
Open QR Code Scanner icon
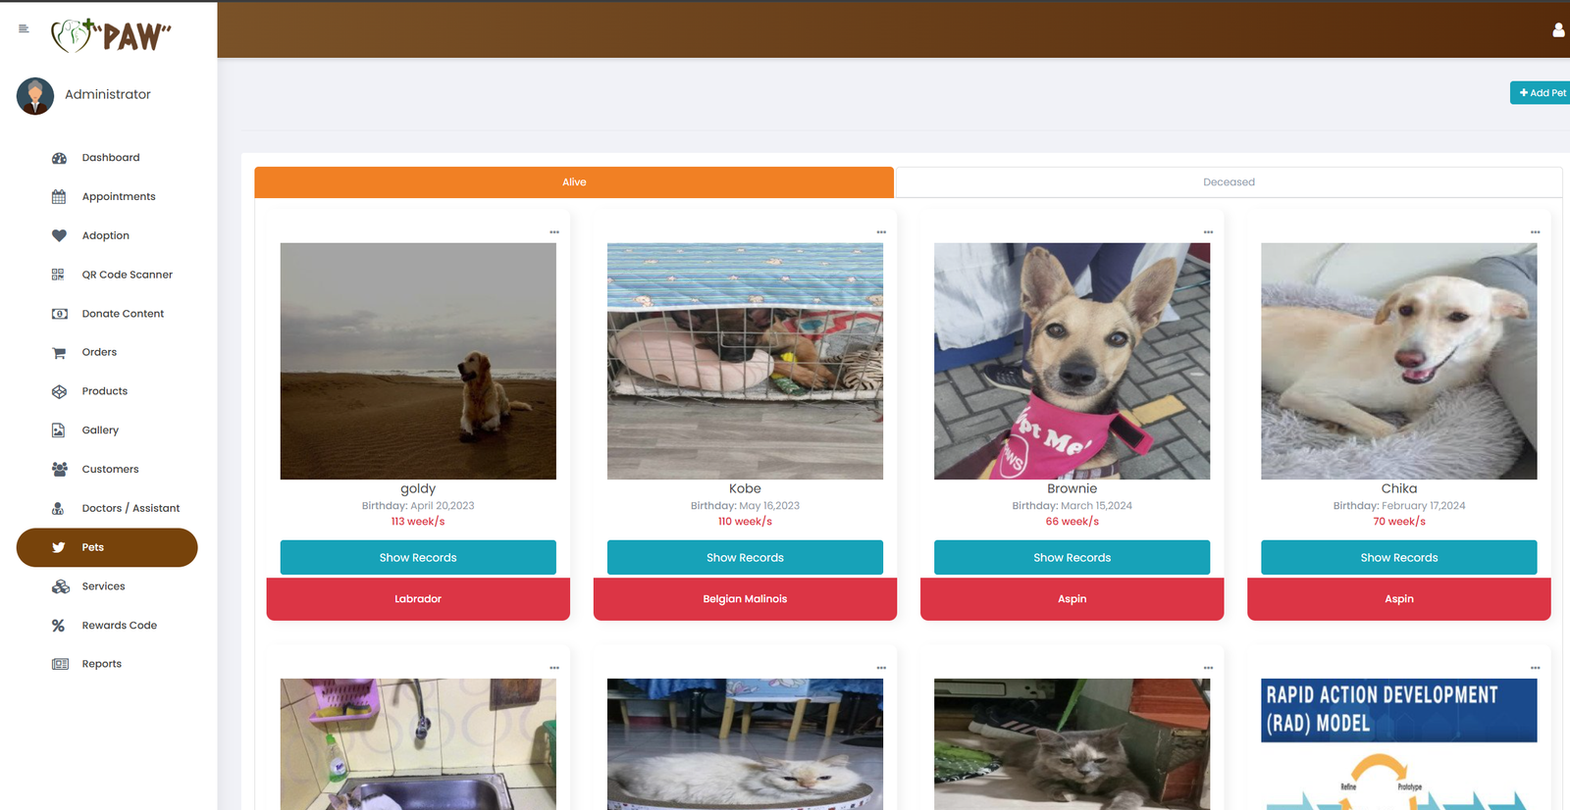pyautogui.click(x=59, y=275)
